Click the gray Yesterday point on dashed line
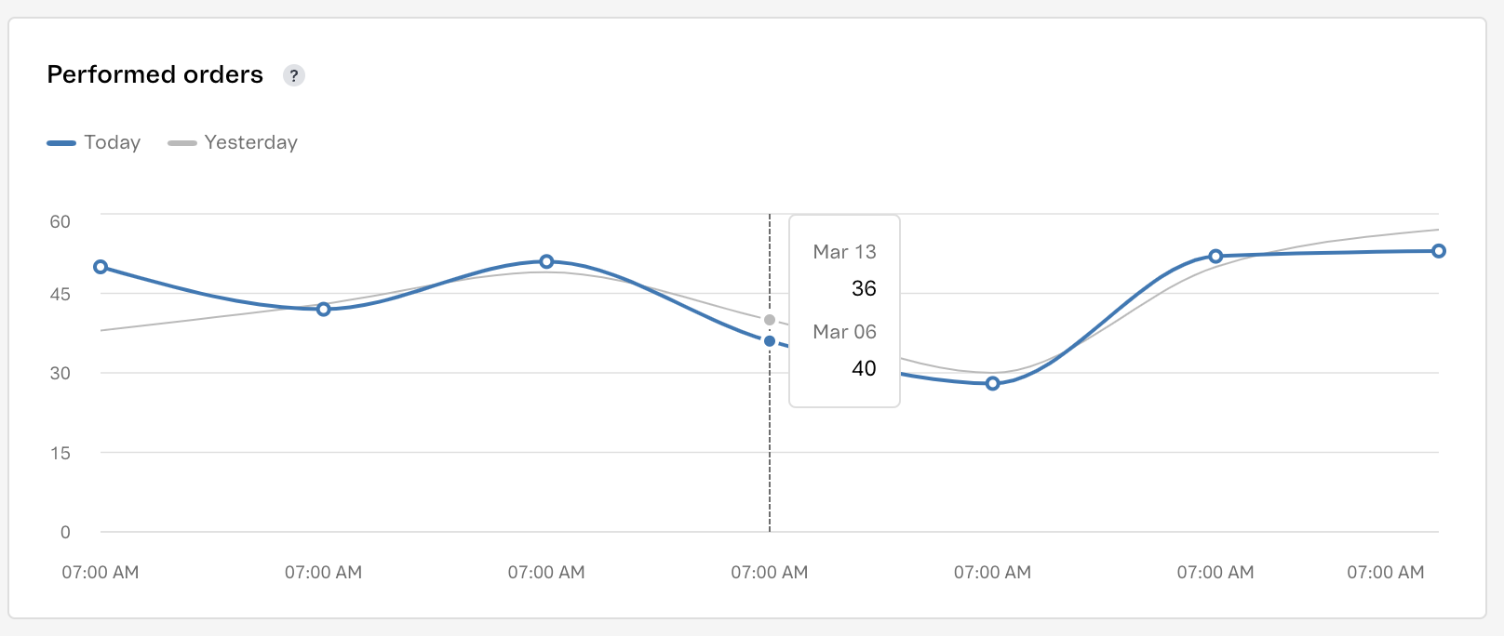 [770, 320]
